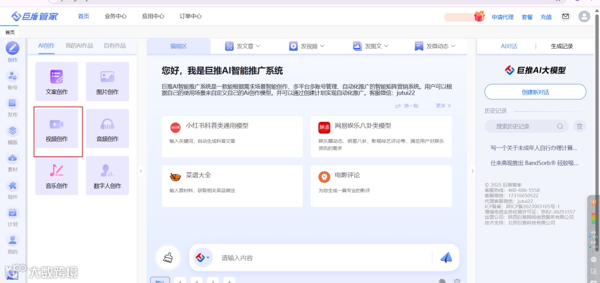
Task: Collapse the left panel arrow
Action: pos(141,171)
